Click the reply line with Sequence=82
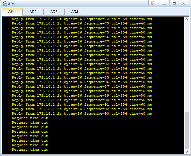 point(82,64)
